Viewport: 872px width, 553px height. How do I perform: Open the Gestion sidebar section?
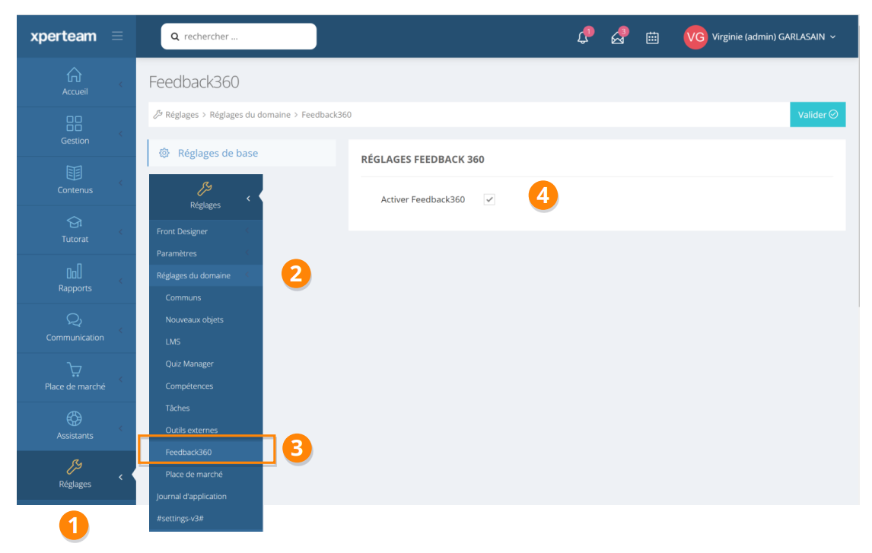pos(75,130)
